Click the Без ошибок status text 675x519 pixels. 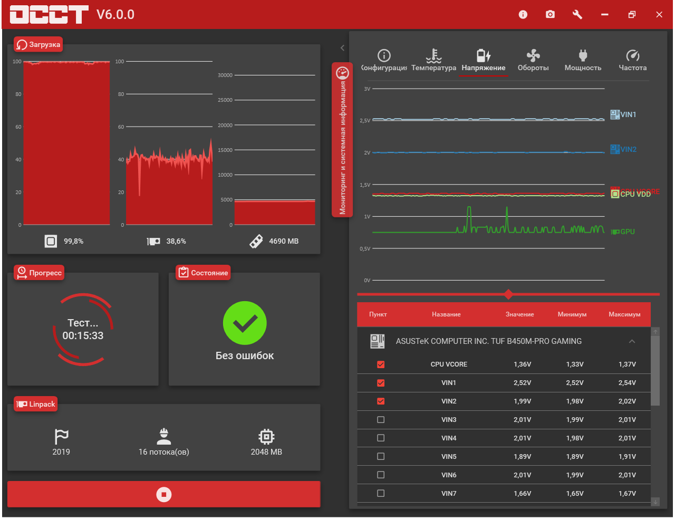click(245, 355)
